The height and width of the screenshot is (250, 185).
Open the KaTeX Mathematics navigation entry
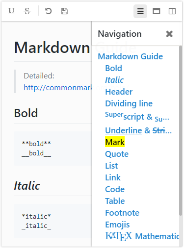pos(142,236)
